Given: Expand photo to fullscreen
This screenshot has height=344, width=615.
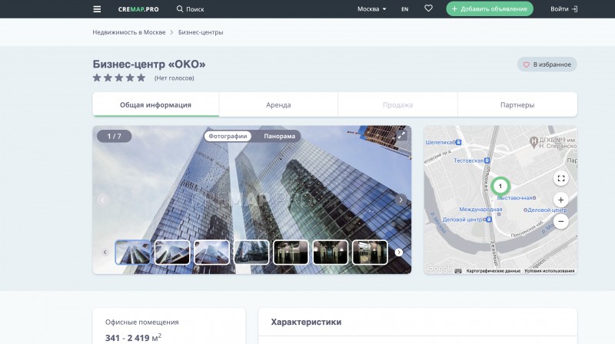Looking at the screenshot, I should tap(401, 136).
